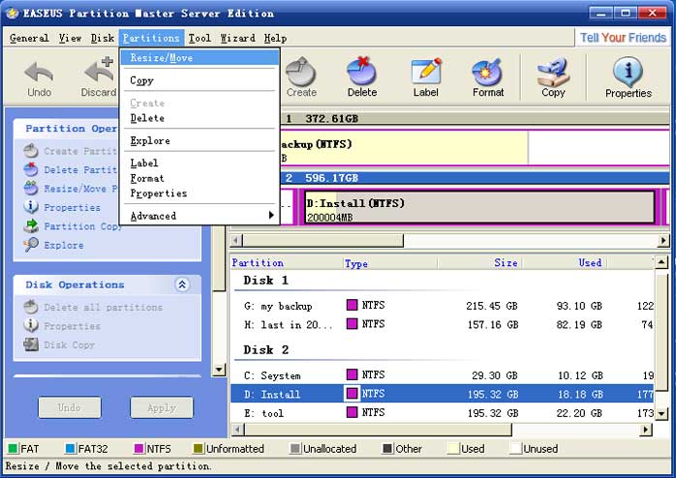The width and height of the screenshot is (676, 478).
Task: Open the General menu
Action: coord(29,38)
